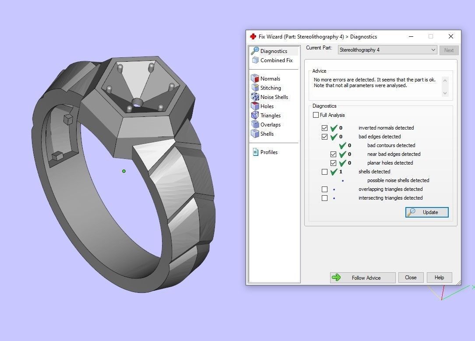
Task: Click the Follow Advice button
Action: click(362, 278)
